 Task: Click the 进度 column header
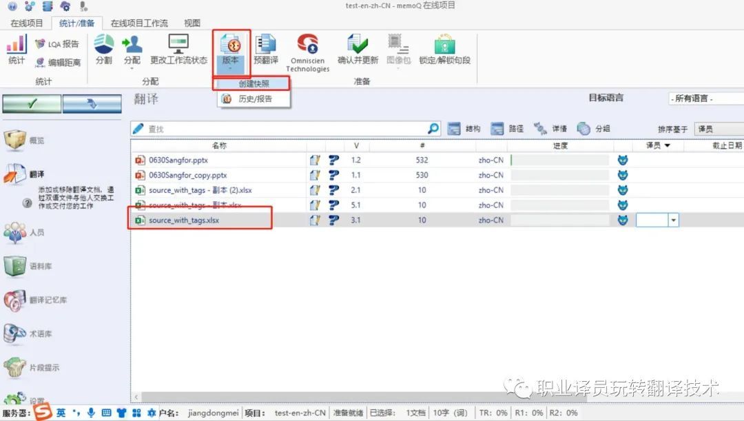[x=560, y=145]
